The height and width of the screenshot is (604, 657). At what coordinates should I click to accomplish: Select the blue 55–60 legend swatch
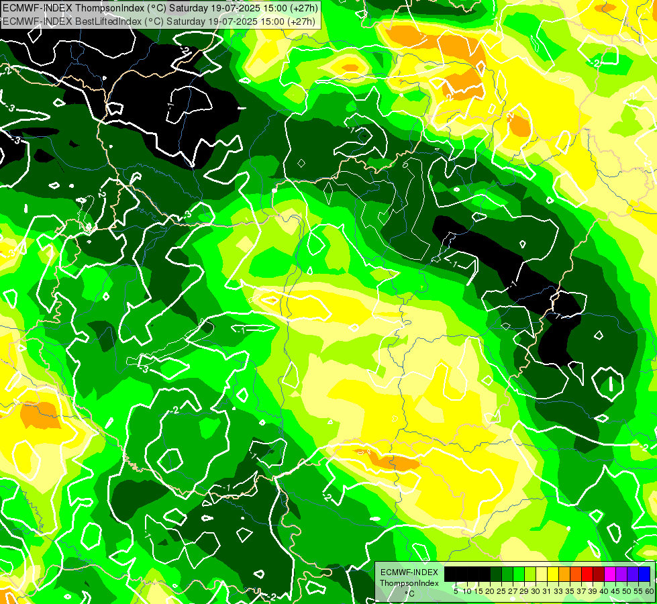[644, 574]
